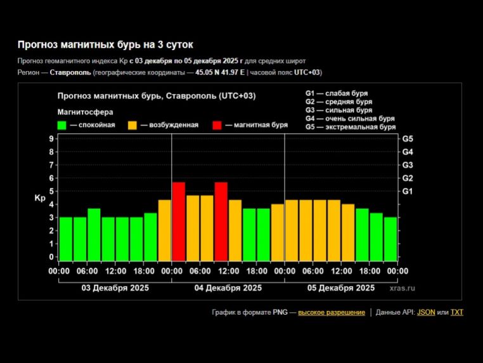Image resolution: width=483 pixels, height=363 pixels.
Task: Click the G1 label on right axis
Action: coord(408,191)
